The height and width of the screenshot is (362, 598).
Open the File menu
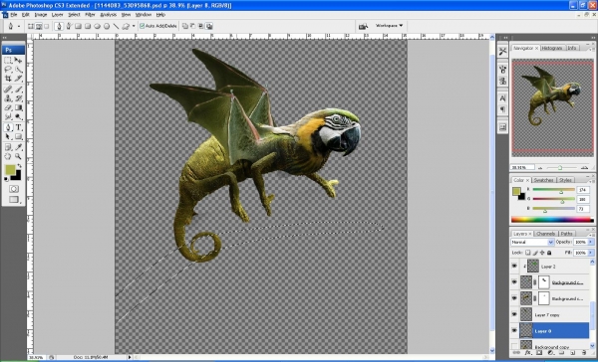[14, 15]
